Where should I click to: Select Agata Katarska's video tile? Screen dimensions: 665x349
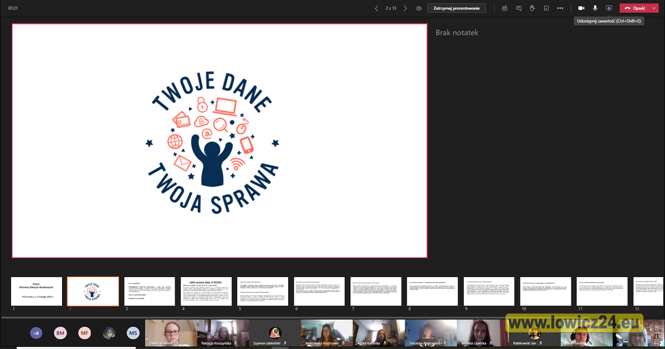pyautogui.click(x=379, y=333)
